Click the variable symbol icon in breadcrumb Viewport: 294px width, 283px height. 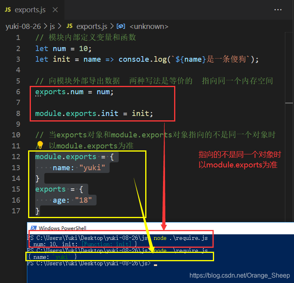point(121,26)
